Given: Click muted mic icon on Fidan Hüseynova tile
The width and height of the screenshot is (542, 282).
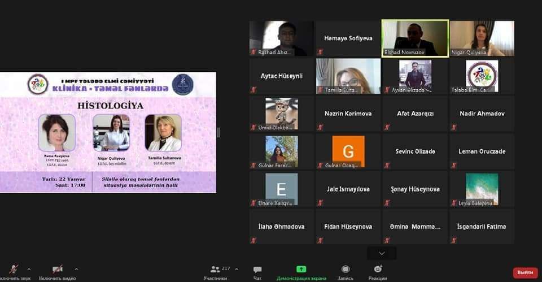Looking at the screenshot, I should coord(321,241).
